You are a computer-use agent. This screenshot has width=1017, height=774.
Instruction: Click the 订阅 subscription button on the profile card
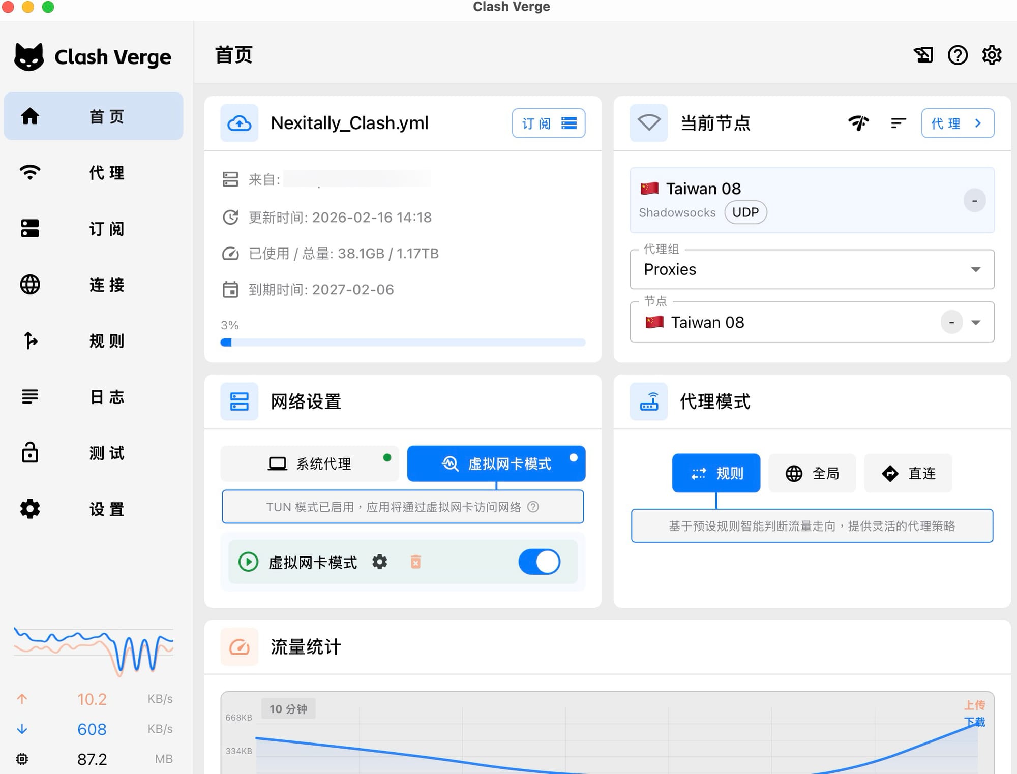tap(548, 123)
